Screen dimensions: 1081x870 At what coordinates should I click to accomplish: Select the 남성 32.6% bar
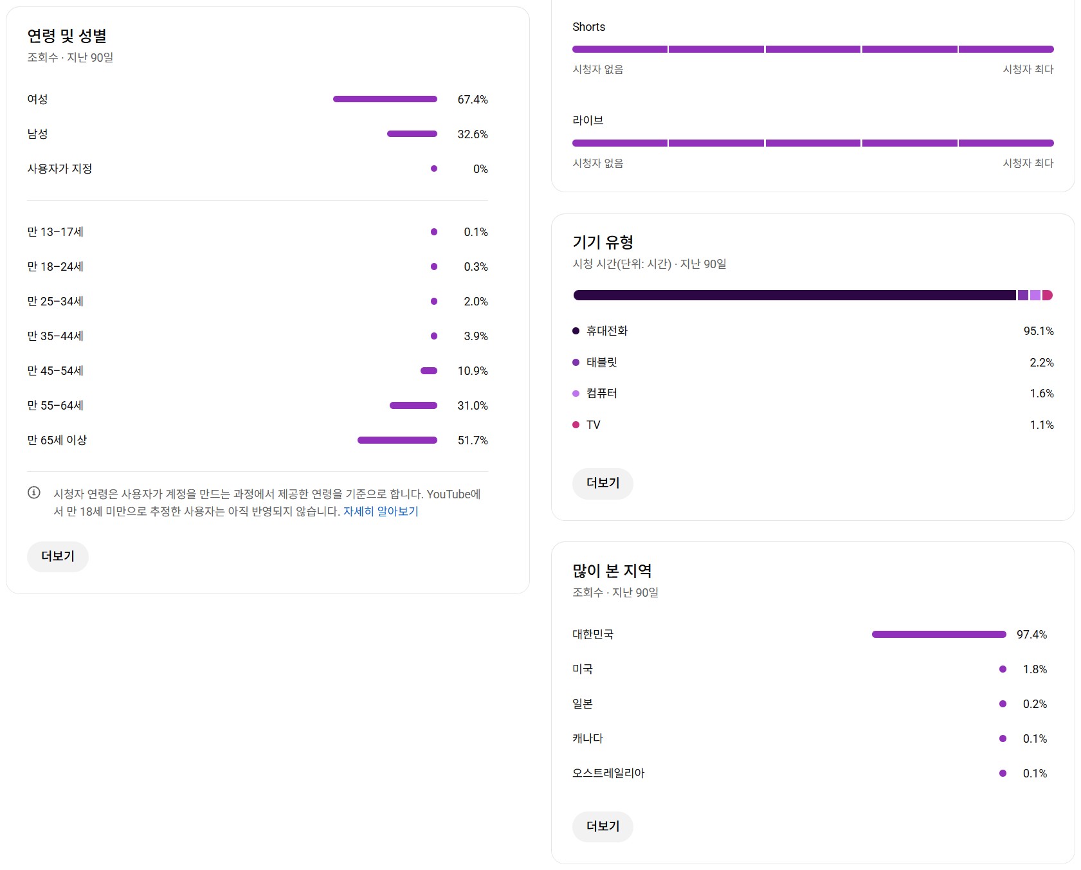[x=412, y=134]
